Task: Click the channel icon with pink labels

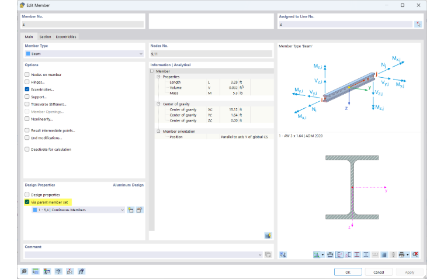Action: click(x=348, y=254)
